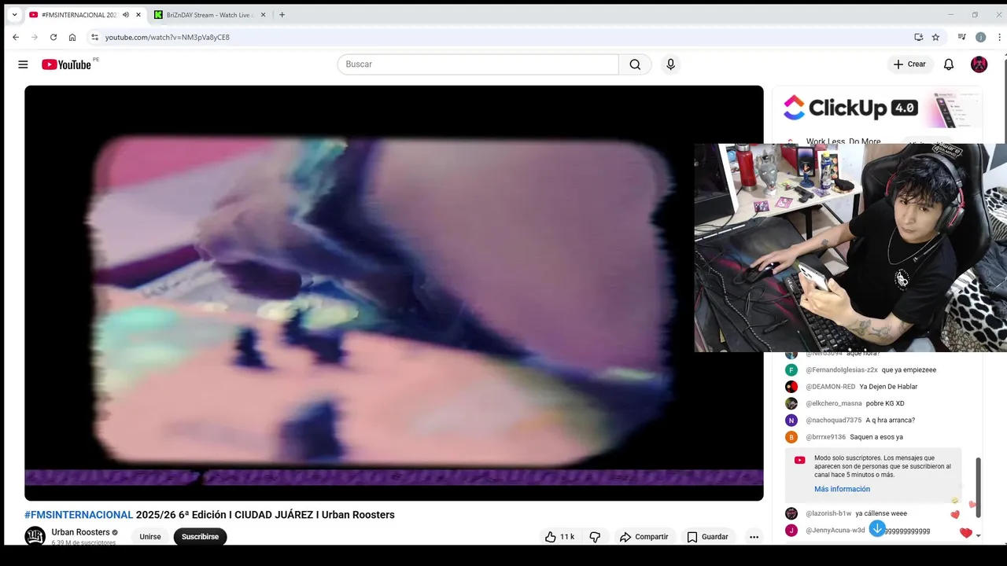1007x566 pixels.
Task: Click the "Saquen a esos ya" message
Action: (876, 437)
